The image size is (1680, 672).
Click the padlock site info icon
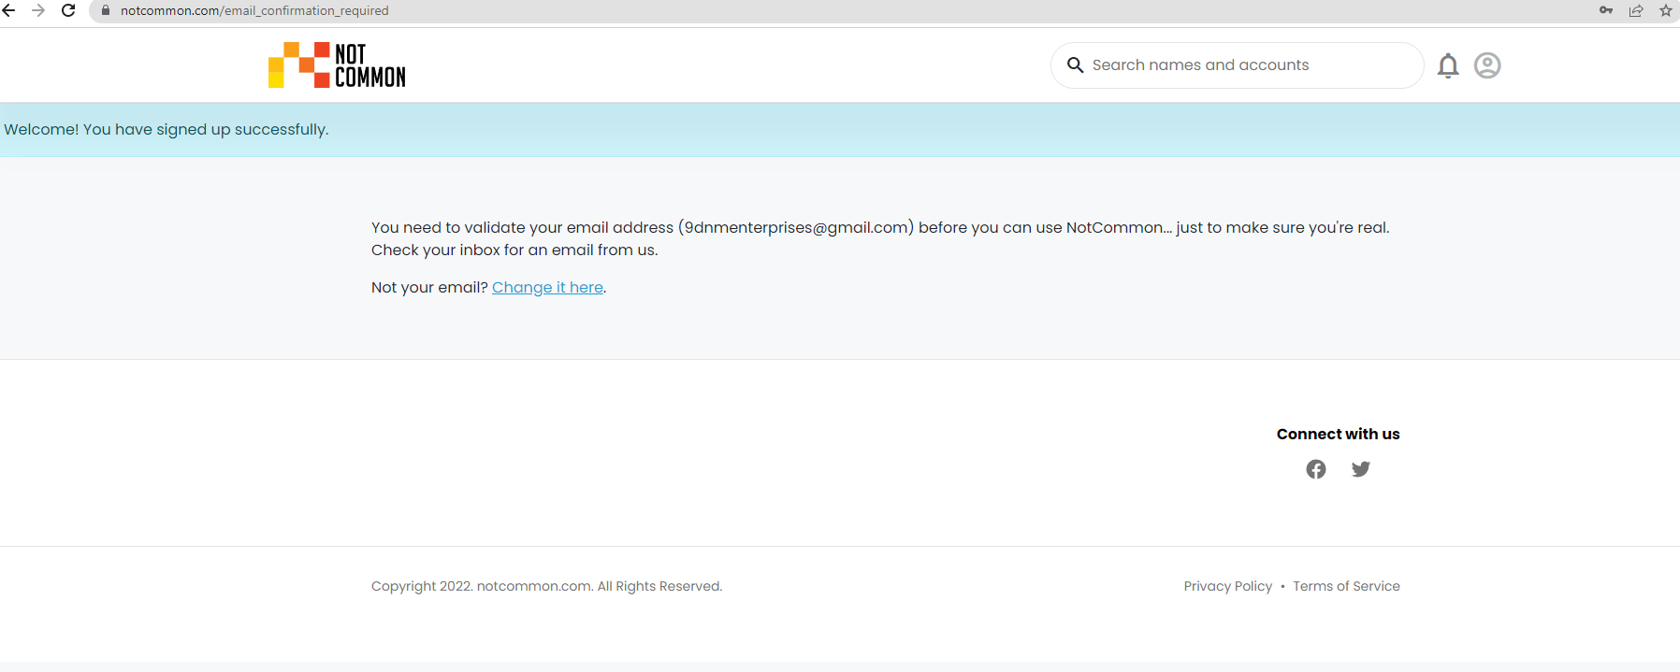[x=106, y=10]
